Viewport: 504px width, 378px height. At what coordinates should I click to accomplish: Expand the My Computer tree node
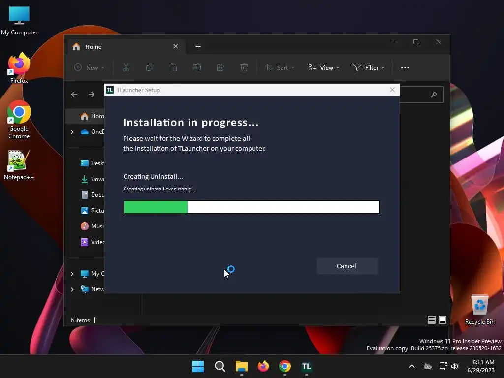point(72,274)
